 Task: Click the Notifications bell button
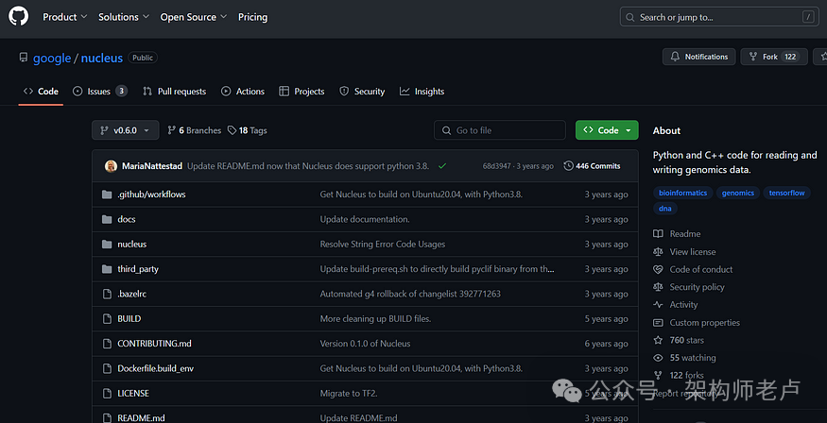[698, 57]
